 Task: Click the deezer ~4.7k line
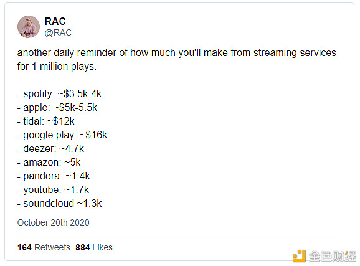click(x=50, y=149)
